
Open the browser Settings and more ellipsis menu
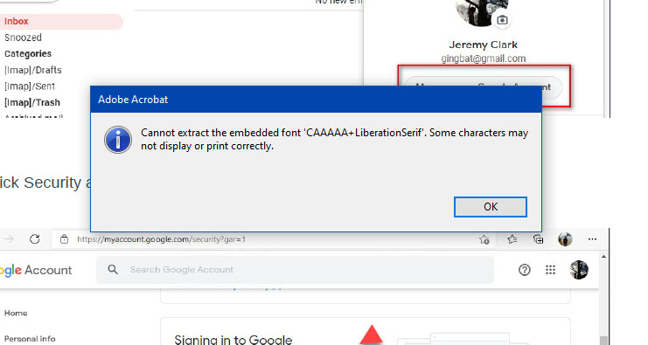pos(592,239)
